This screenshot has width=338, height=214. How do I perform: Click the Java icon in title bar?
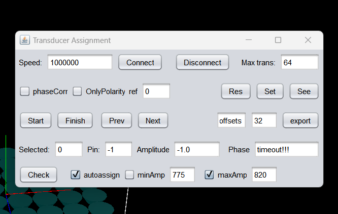tap(24, 40)
